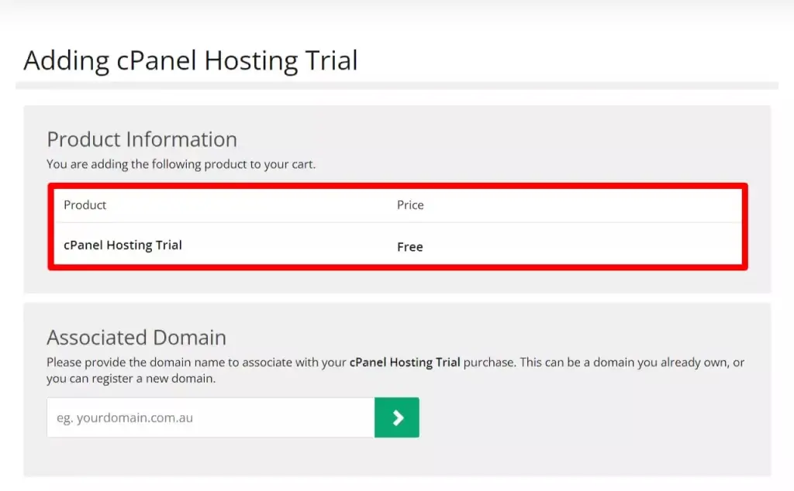This screenshot has width=794, height=491.
Task: Click the Adding cPanel Hosting Trial page title
Action: click(191, 60)
